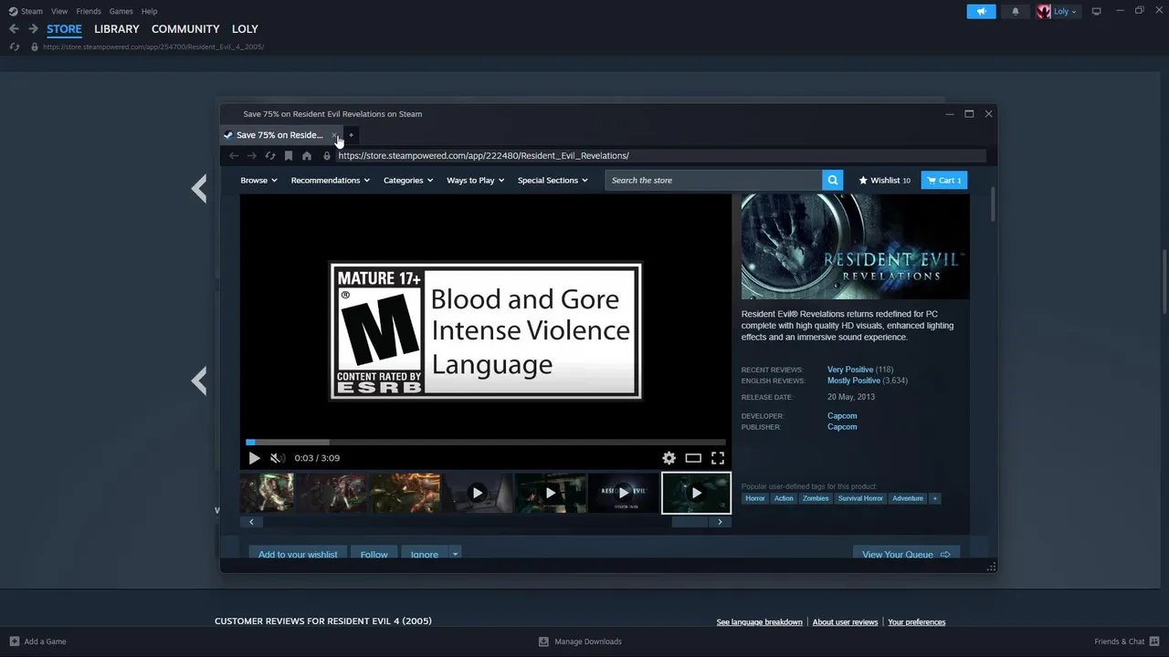Image resolution: width=1169 pixels, height=657 pixels.
Task: Switch to Big Picture mode monitor icon
Action: pos(1097,11)
